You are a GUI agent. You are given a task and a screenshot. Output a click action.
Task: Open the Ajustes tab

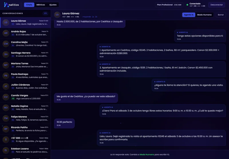[53, 5]
